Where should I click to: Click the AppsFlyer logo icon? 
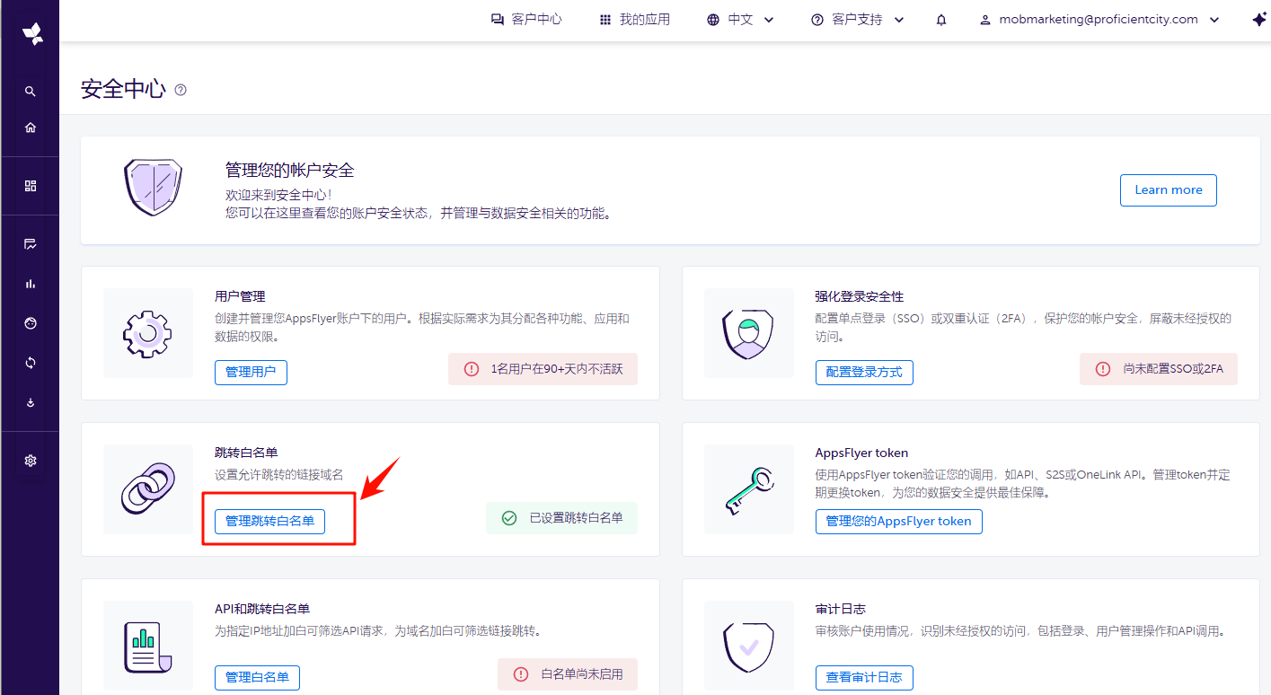32,33
